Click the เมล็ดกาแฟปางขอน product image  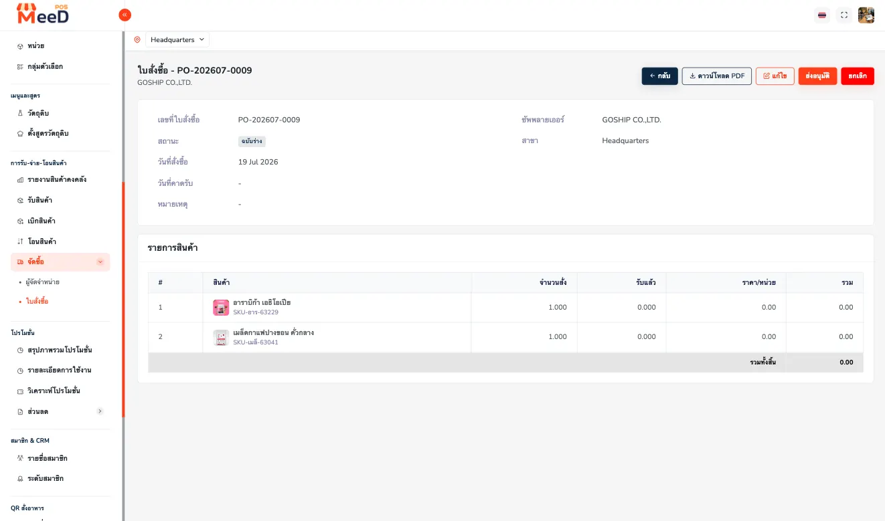[x=221, y=338]
